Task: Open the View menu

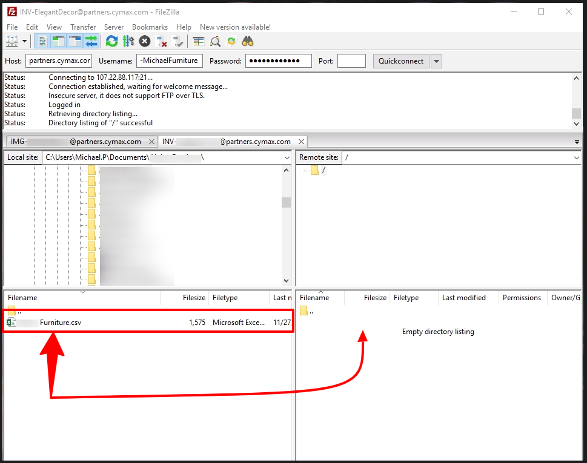Action: [x=54, y=27]
